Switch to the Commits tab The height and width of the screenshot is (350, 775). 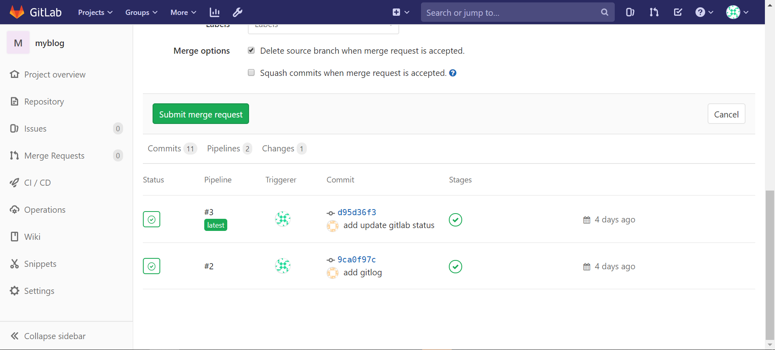172,149
